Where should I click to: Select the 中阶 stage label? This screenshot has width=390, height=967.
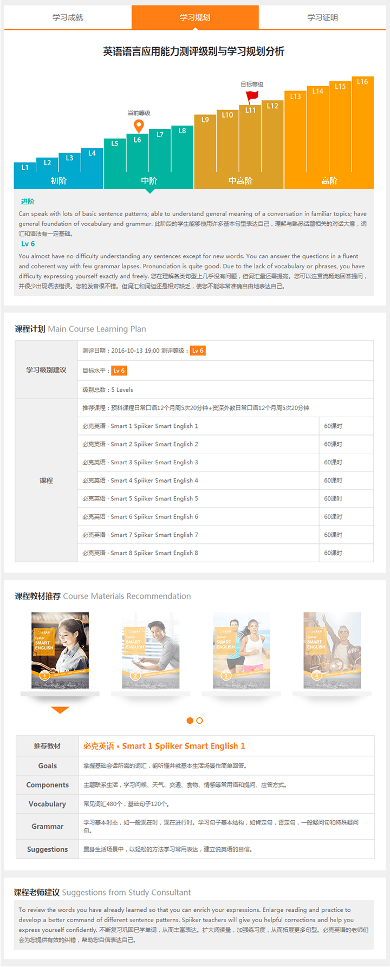149,181
